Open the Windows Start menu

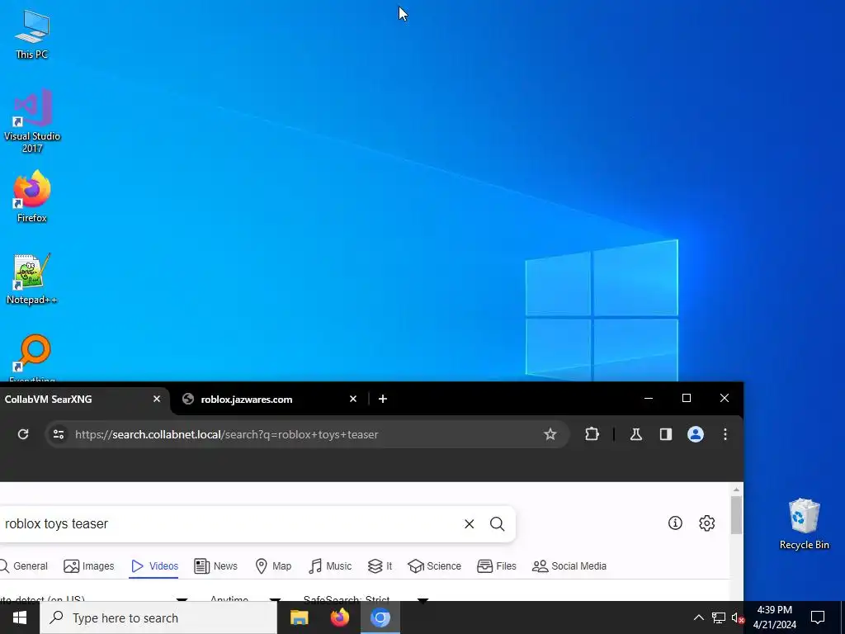(20, 617)
